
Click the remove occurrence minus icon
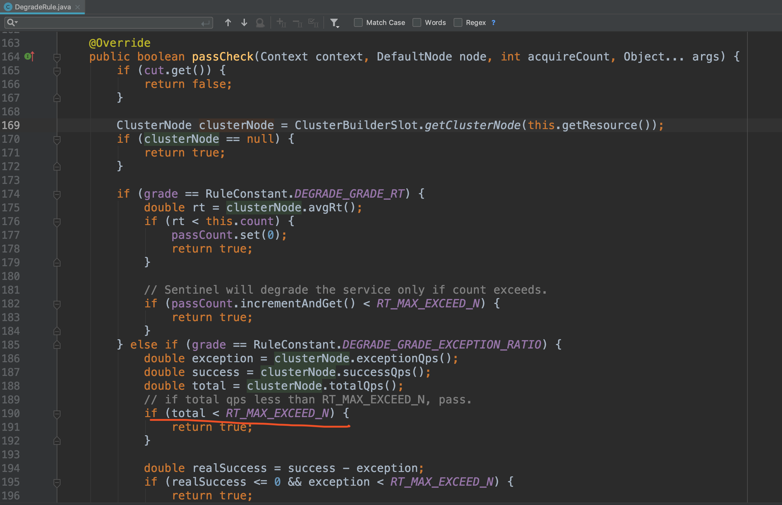[297, 22]
